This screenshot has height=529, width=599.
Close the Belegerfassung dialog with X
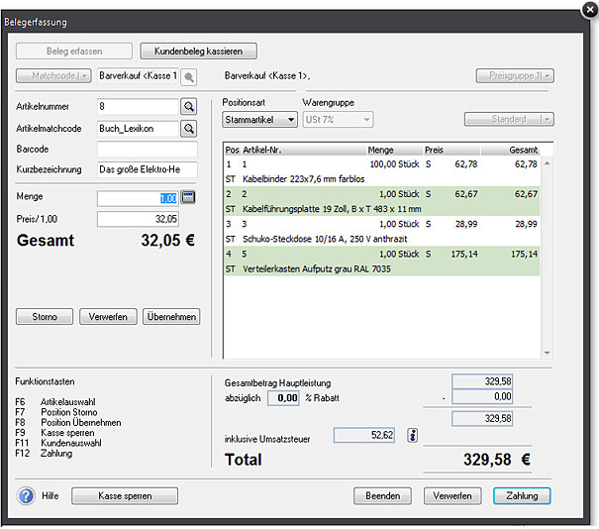point(590,10)
